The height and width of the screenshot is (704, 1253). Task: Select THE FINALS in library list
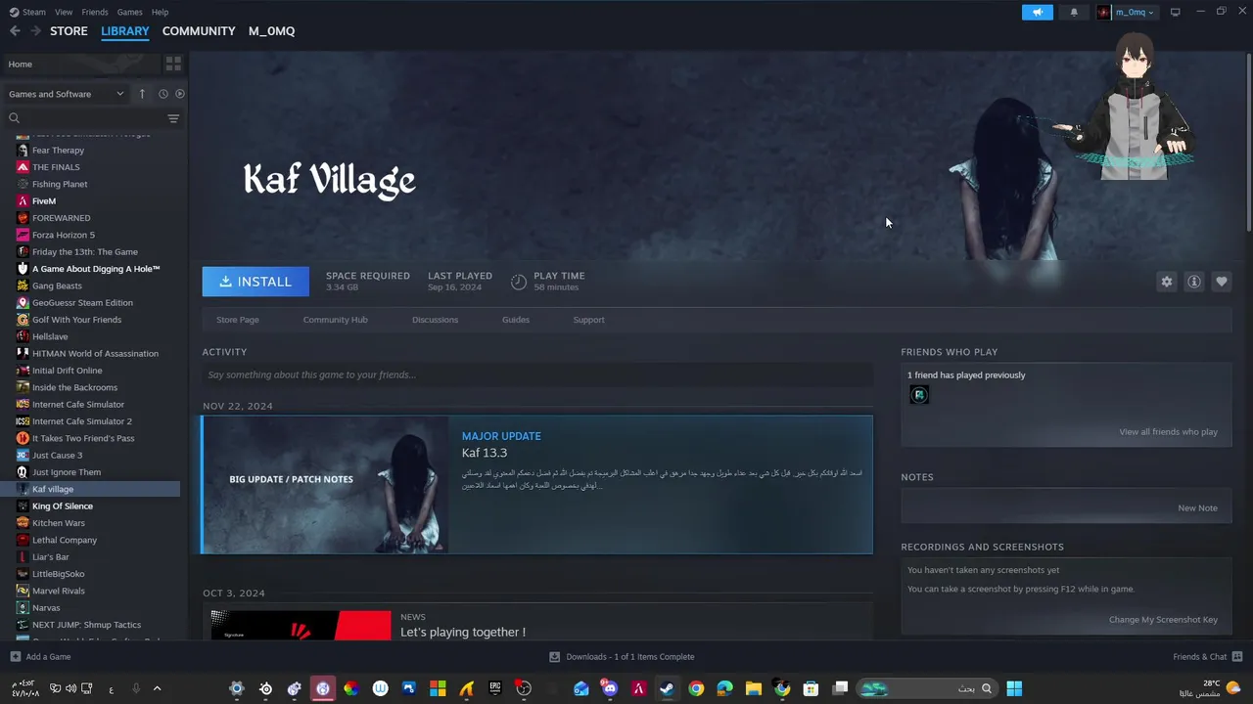56,167
